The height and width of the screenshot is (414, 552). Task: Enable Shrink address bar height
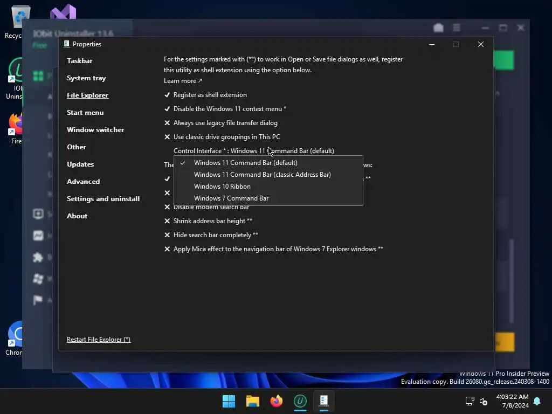tap(208, 220)
